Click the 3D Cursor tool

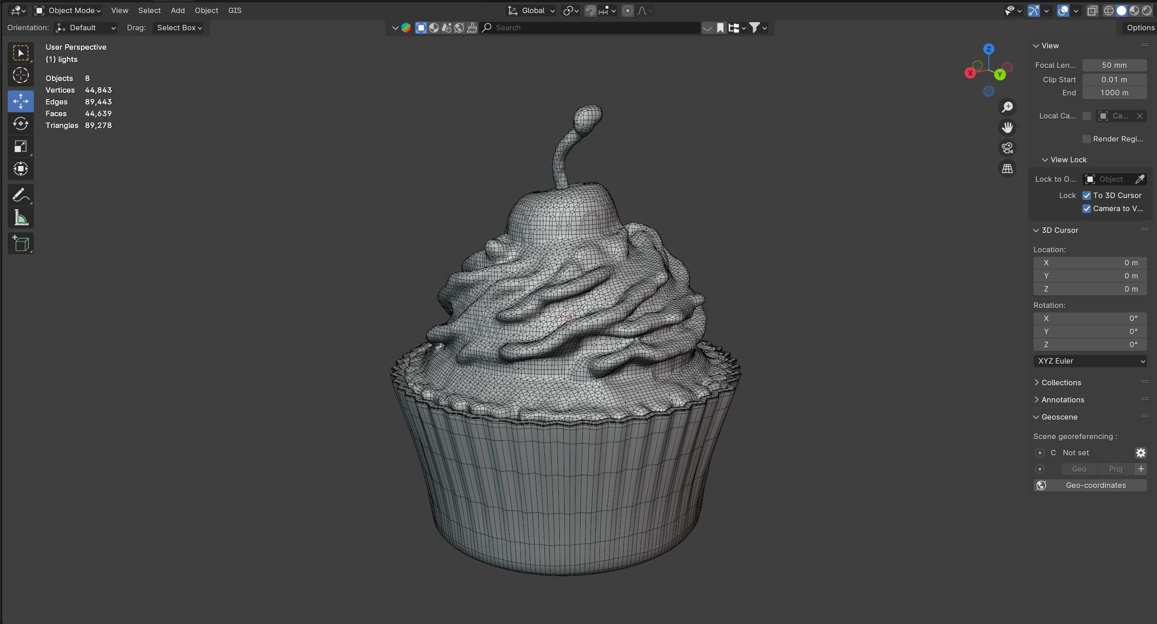[20, 76]
